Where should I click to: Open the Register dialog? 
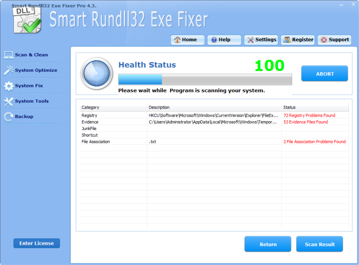click(x=298, y=40)
